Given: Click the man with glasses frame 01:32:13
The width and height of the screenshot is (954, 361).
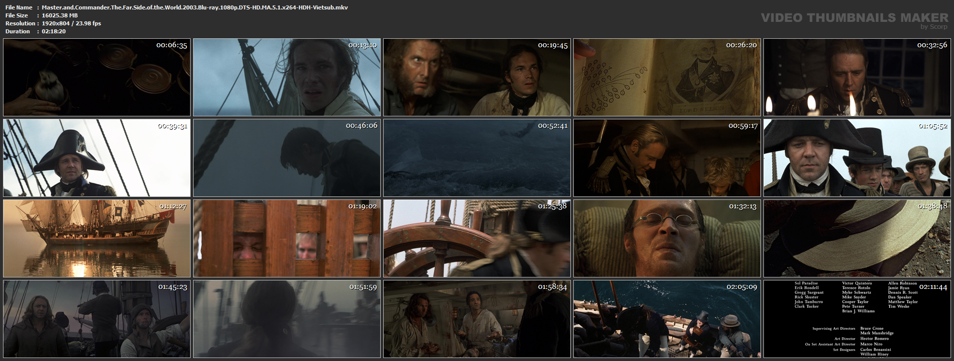Looking at the screenshot, I should [667, 239].
